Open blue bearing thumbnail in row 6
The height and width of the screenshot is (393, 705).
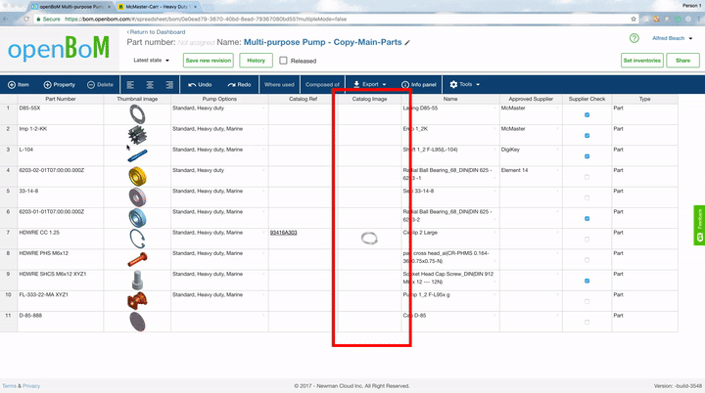(x=137, y=218)
